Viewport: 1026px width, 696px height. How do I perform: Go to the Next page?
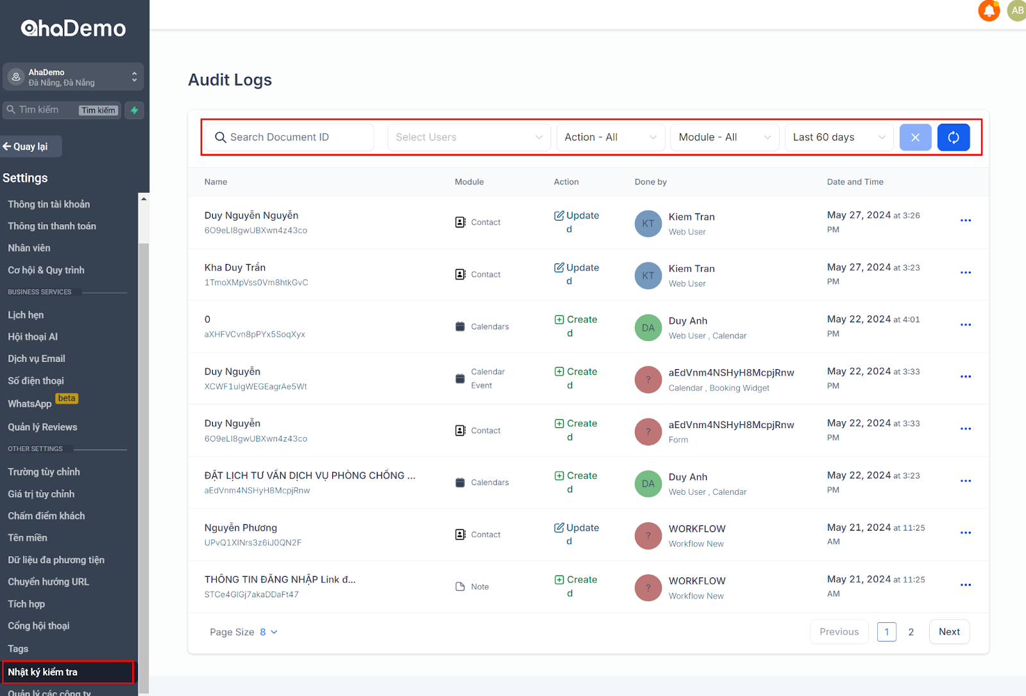pos(949,632)
